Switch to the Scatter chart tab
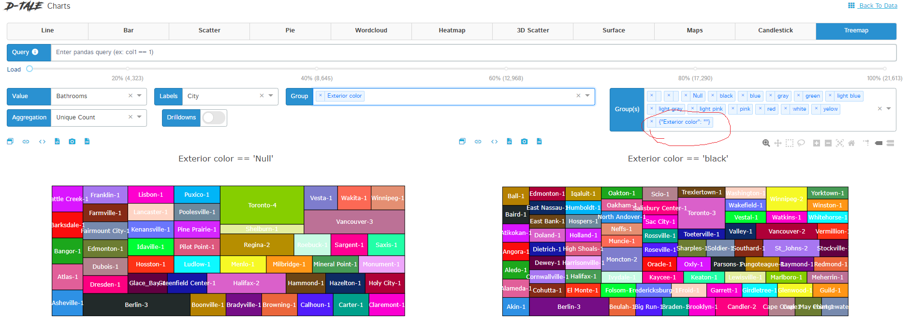908x335 pixels. [209, 30]
